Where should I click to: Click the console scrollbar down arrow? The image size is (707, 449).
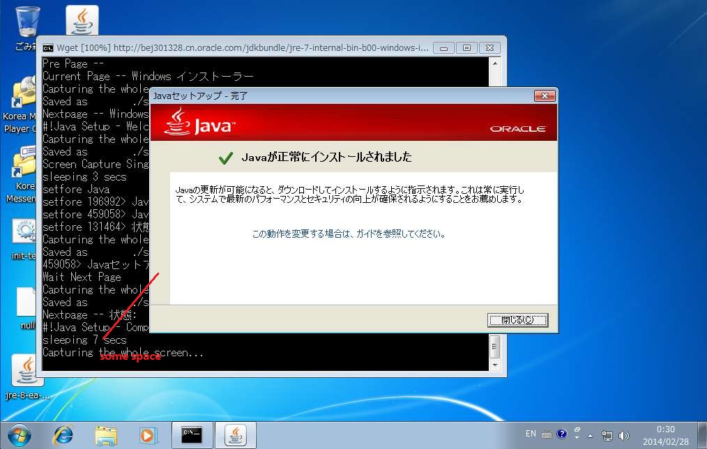click(494, 365)
